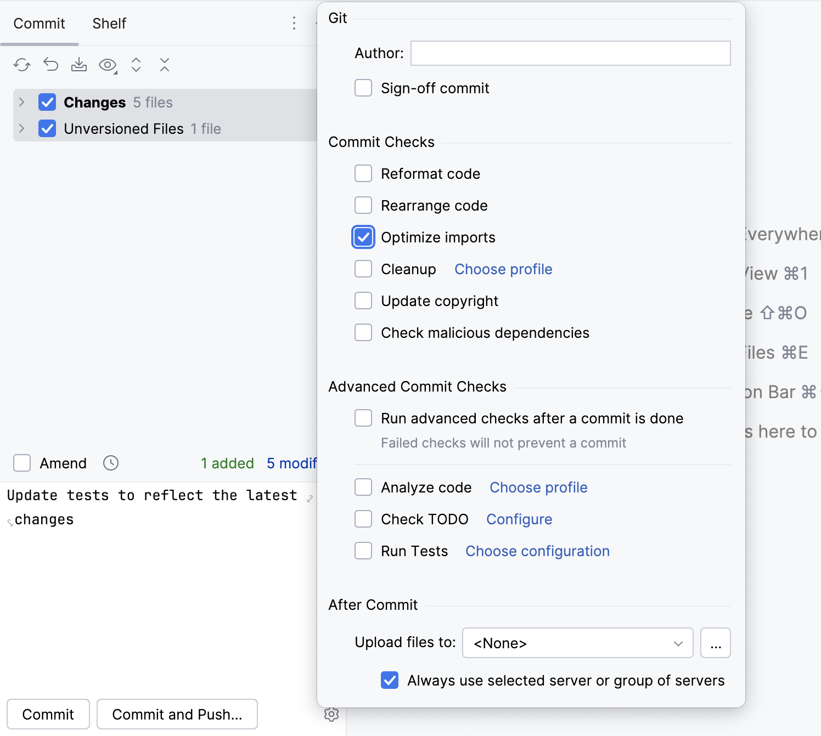Viewport: 821px width, 736px height.
Task: Expand the Changes tree node
Action: (x=21, y=102)
